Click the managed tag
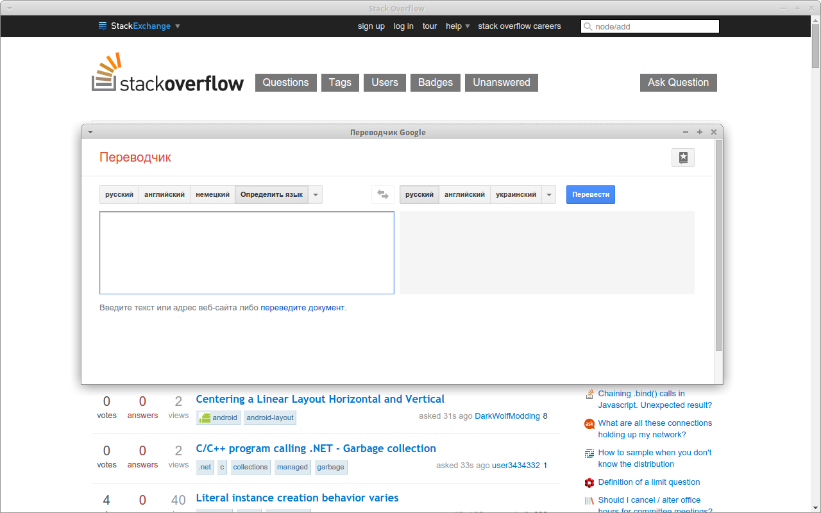The height and width of the screenshot is (513, 821). (292, 467)
